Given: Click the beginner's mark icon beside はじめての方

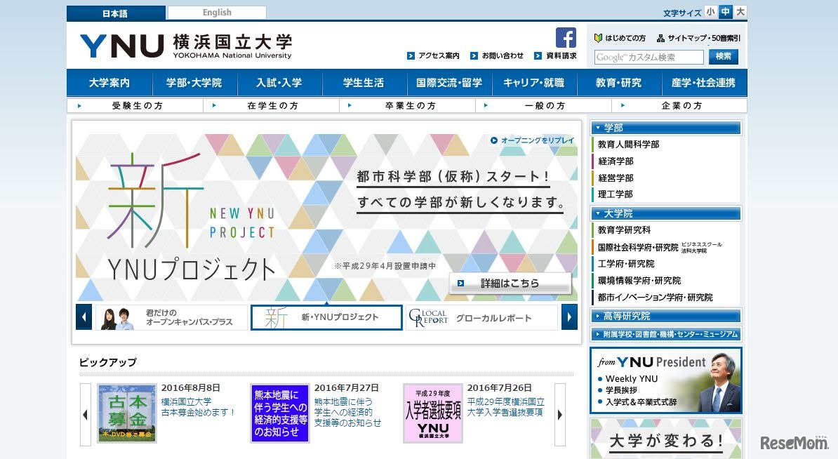Looking at the screenshot, I should coord(599,39).
